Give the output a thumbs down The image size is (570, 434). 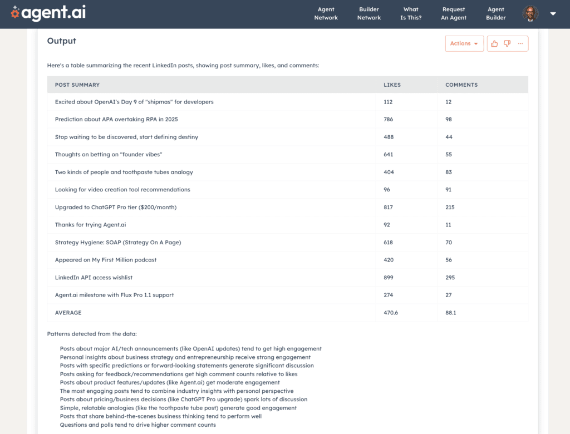pyautogui.click(x=507, y=43)
